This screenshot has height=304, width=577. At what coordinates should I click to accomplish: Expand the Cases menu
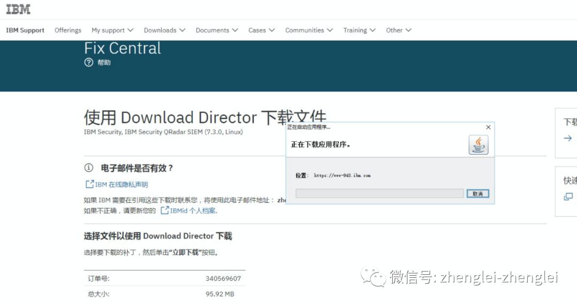coord(261,30)
